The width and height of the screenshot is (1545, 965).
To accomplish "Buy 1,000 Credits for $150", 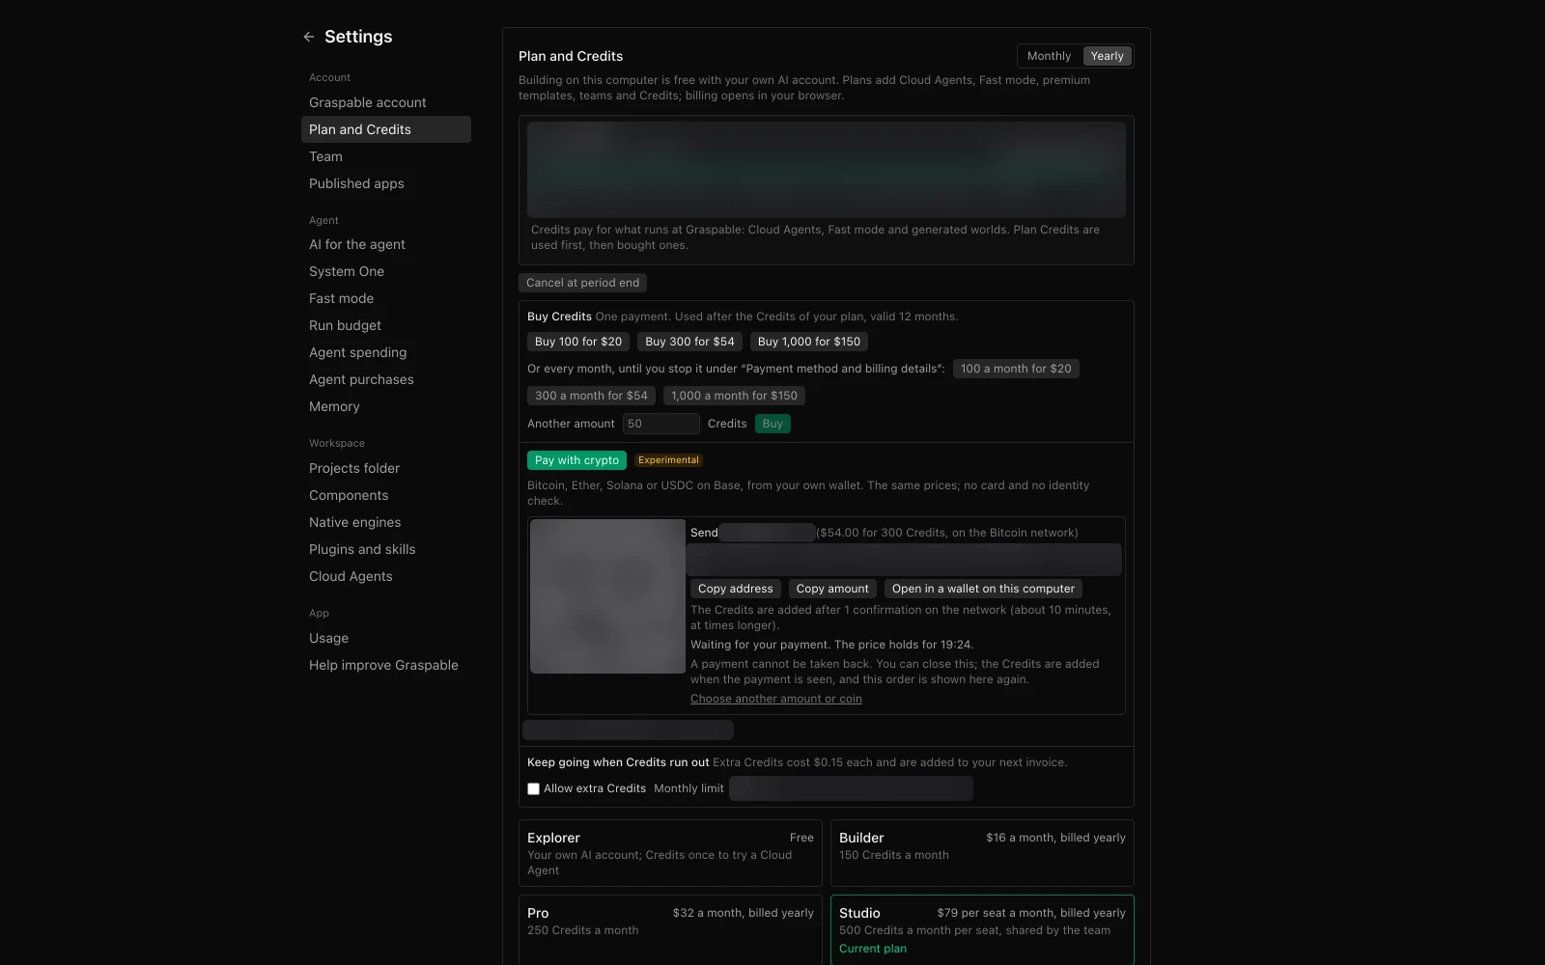I will (x=809, y=342).
